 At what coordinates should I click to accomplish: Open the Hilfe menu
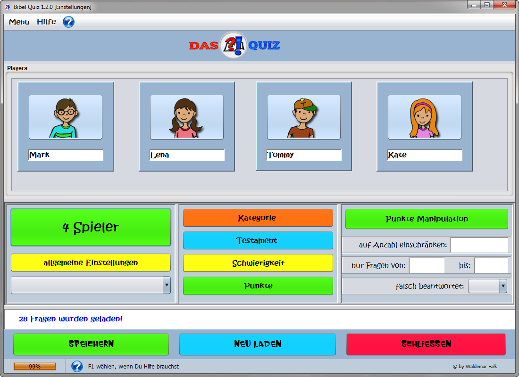46,22
